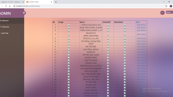Viewport: 173px width, 97px height.
Task: Edit the I Told Sunset About You row
Action: point(138,25)
